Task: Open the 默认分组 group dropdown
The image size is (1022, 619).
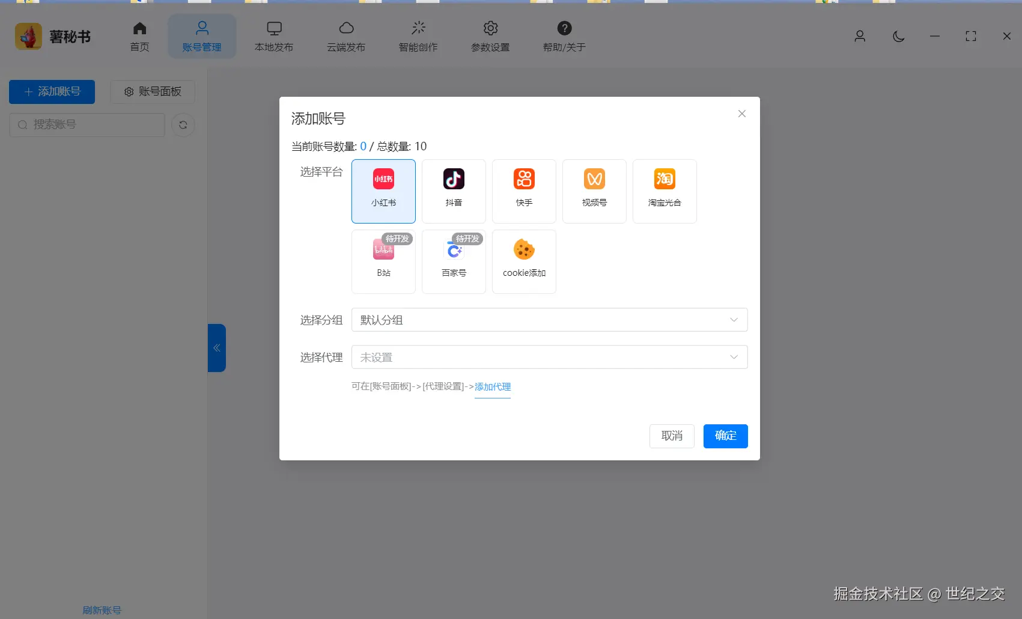Action: pos(548,320)
